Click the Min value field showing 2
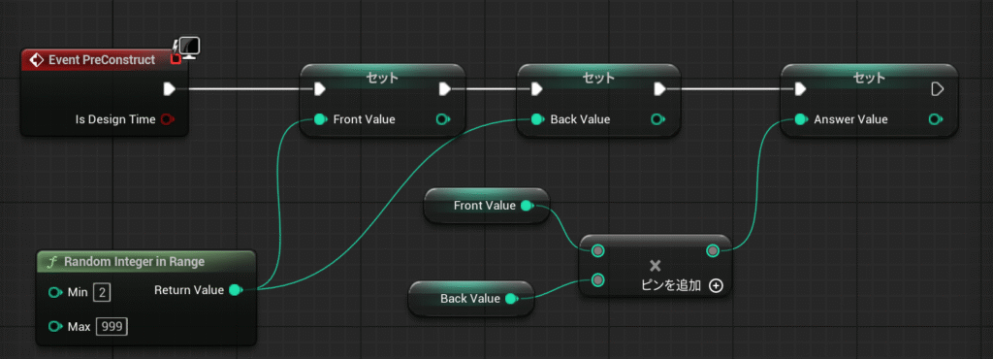Image resolution: width=993 pixels, height=359 pixels. (x=101, y=292)
